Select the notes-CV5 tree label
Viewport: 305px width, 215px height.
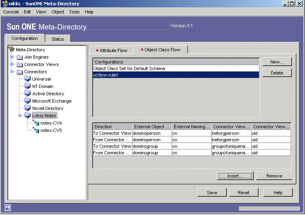tap(51, 130)
